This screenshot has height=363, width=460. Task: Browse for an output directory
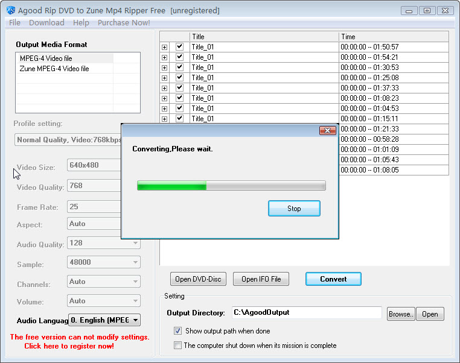[401, 314]
